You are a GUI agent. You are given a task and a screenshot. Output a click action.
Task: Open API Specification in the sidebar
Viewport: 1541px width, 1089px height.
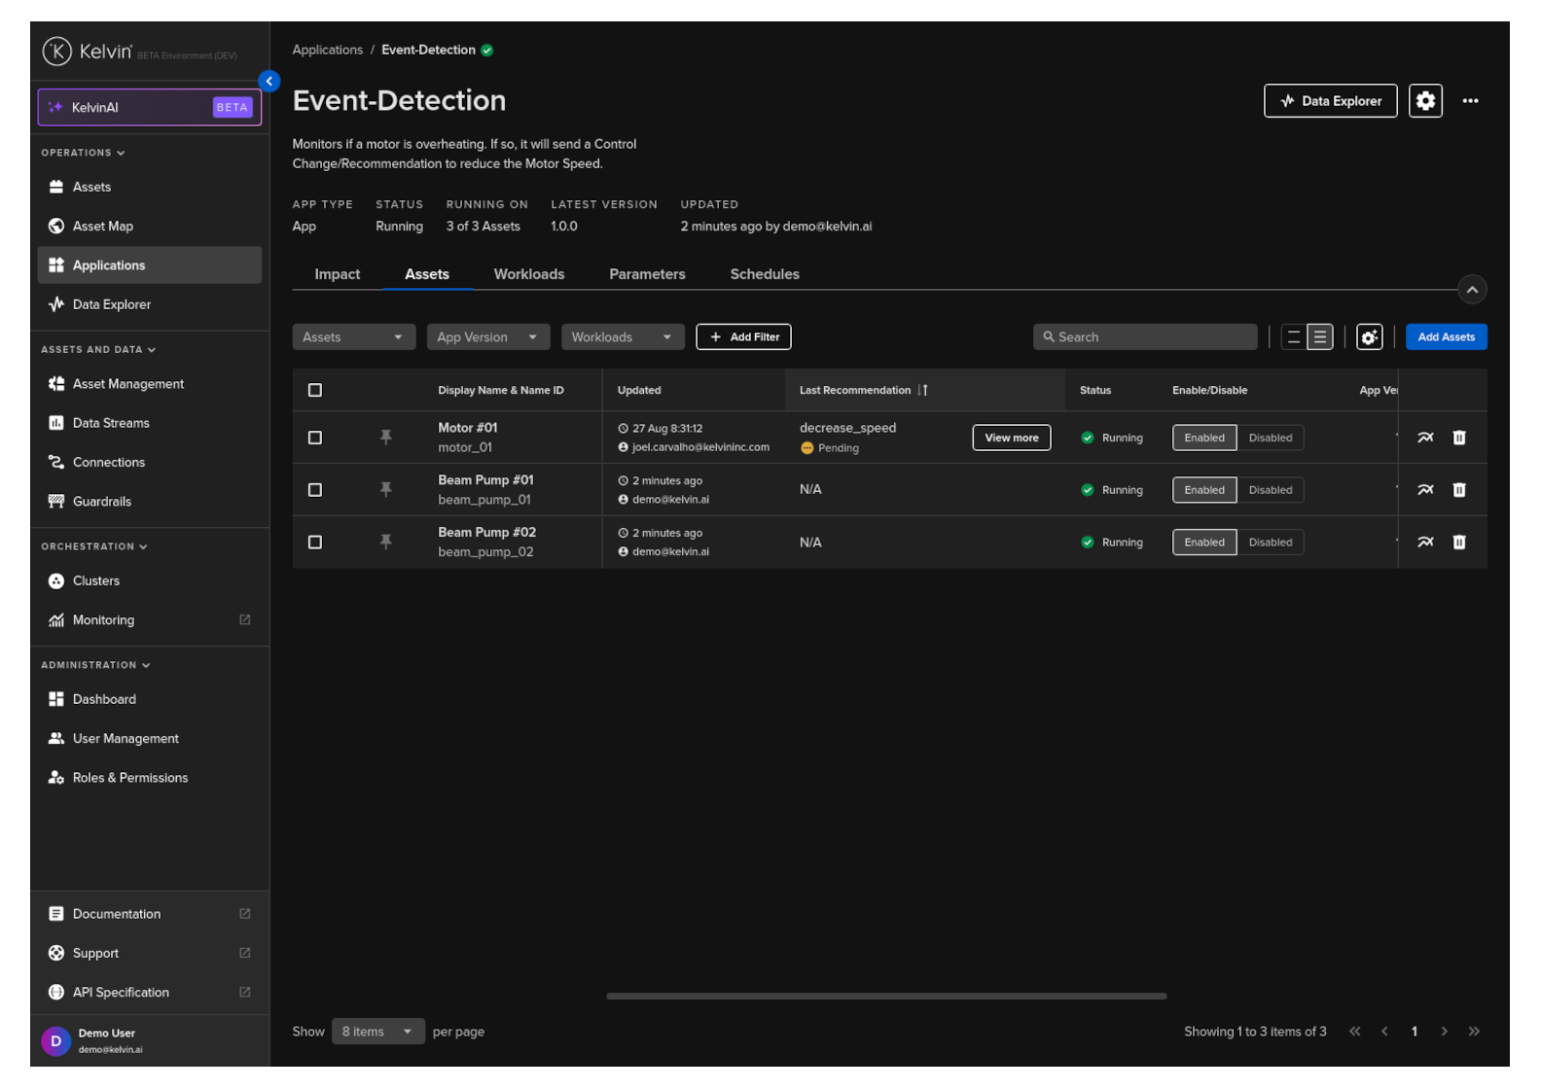(x=150, y=993)
